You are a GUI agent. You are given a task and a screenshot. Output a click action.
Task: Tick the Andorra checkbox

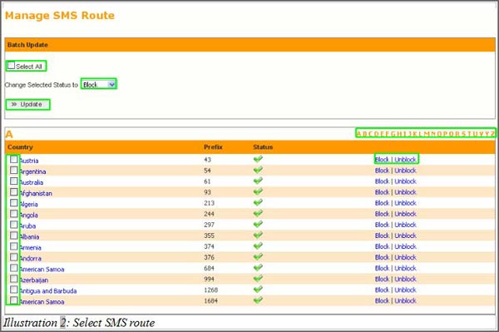click(13, 257)
